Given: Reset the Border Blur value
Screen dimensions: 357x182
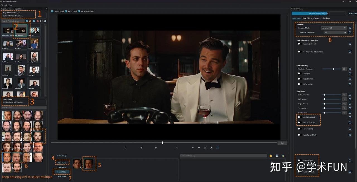Looking at the screenshot, I should click(350, 112).
